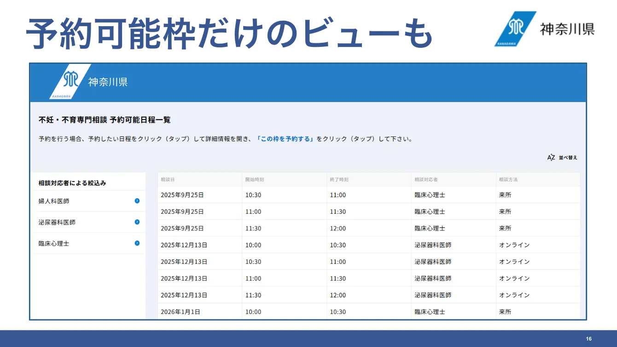Viewport: 617px width, 347px height.
Task: Select the 臨床心理士 filter in the sidebar
Action: point(54,244)
